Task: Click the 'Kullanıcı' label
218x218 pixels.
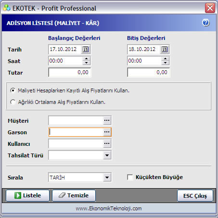Action: [x=19, y=144]
